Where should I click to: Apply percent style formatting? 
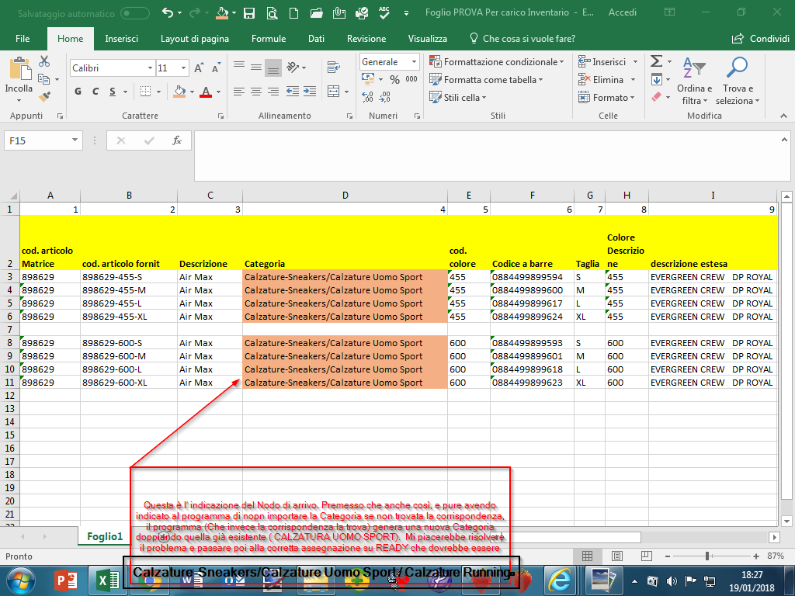pyautogui.click(x=394, y=79)
